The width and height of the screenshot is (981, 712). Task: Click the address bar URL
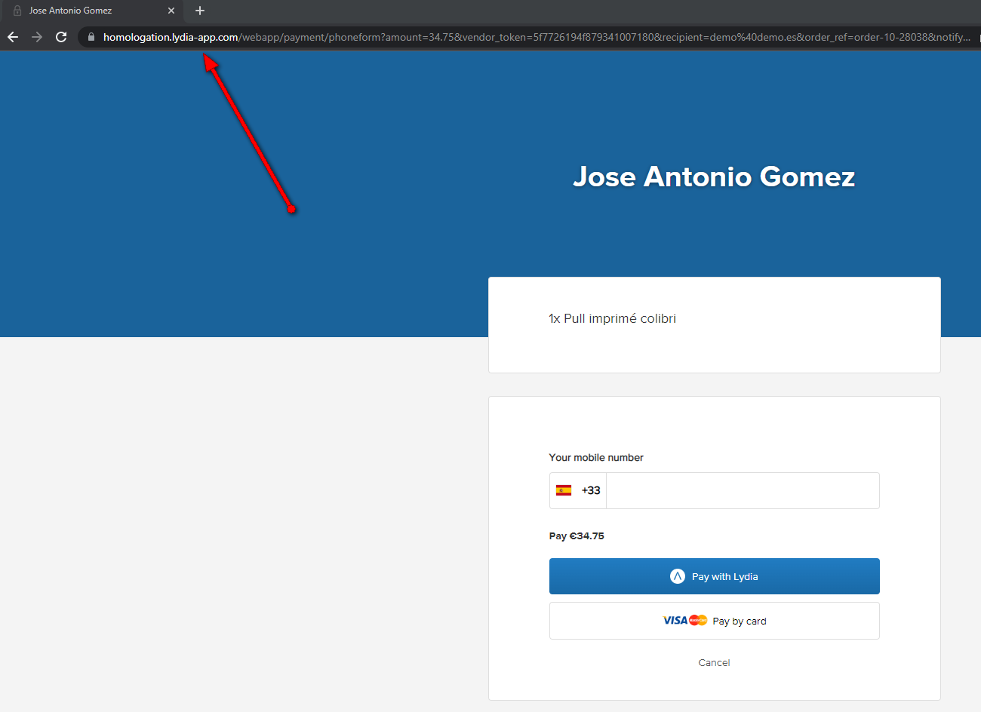537,37
